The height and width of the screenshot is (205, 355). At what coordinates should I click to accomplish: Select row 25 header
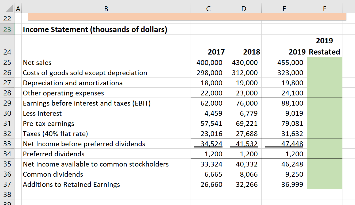[x=7, y=62]
